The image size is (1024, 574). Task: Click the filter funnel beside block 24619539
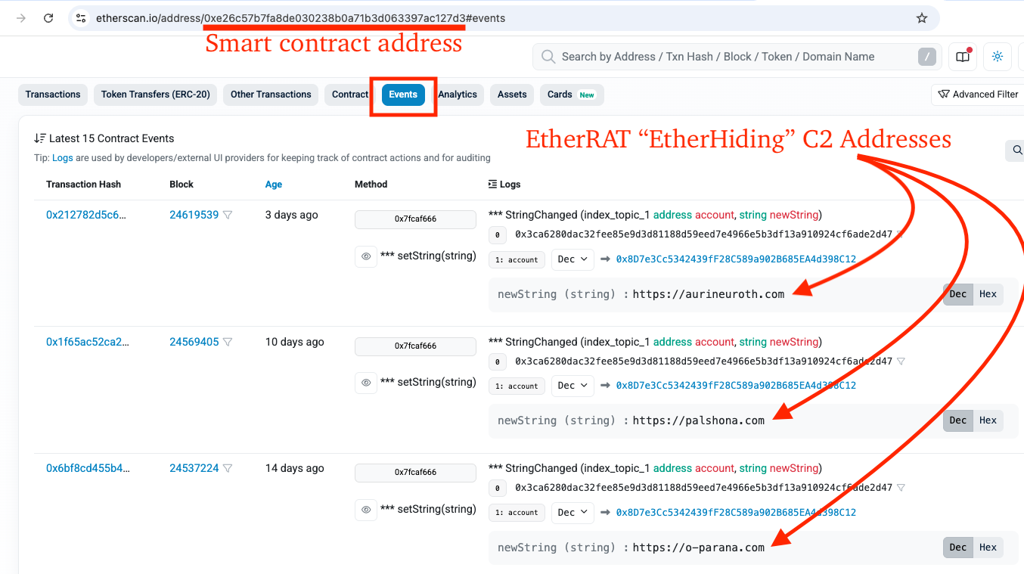coord(229,214)
